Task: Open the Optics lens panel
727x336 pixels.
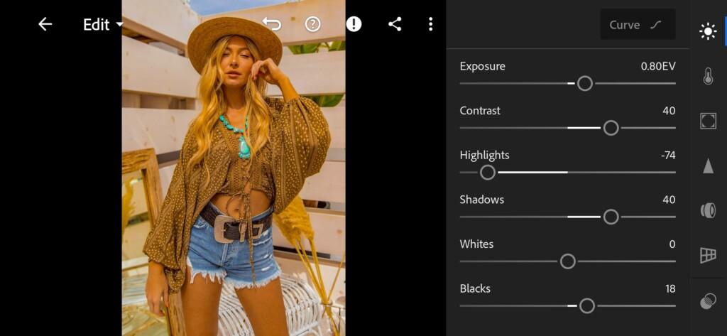Action: [x=708, y=210]
